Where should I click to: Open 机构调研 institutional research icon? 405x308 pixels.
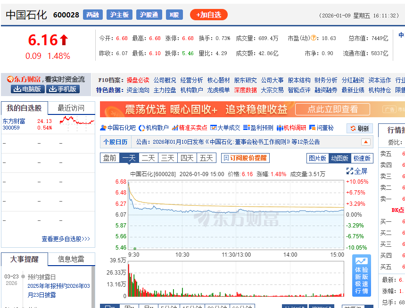pyautogui.click(x=280, y=128)
